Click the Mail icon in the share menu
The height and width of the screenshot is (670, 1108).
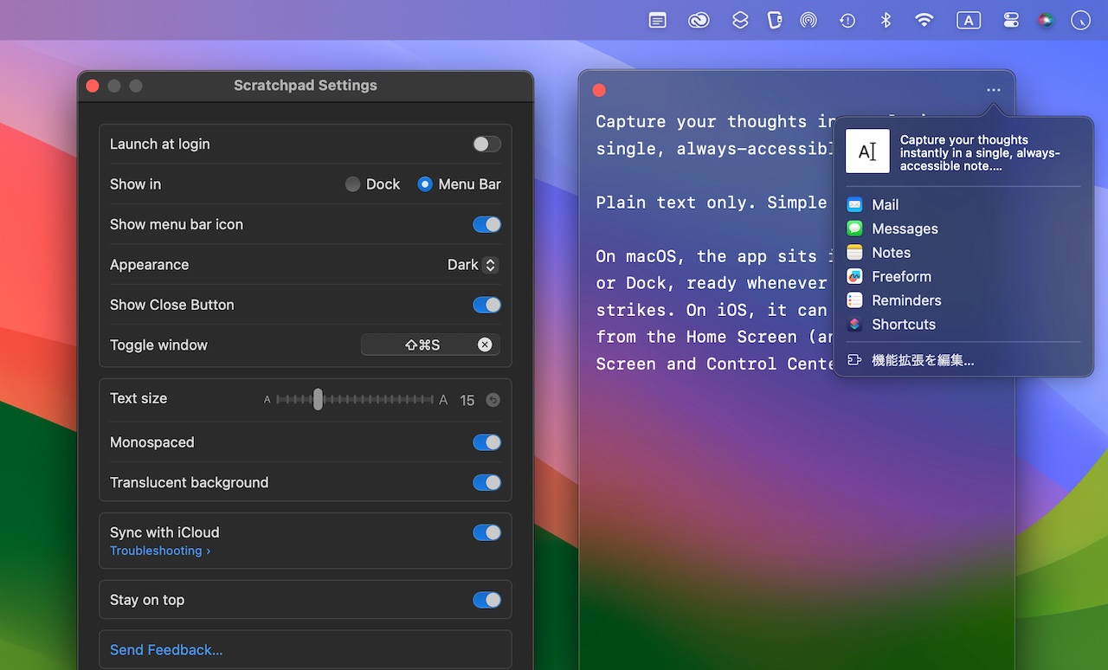pos(854,205)
